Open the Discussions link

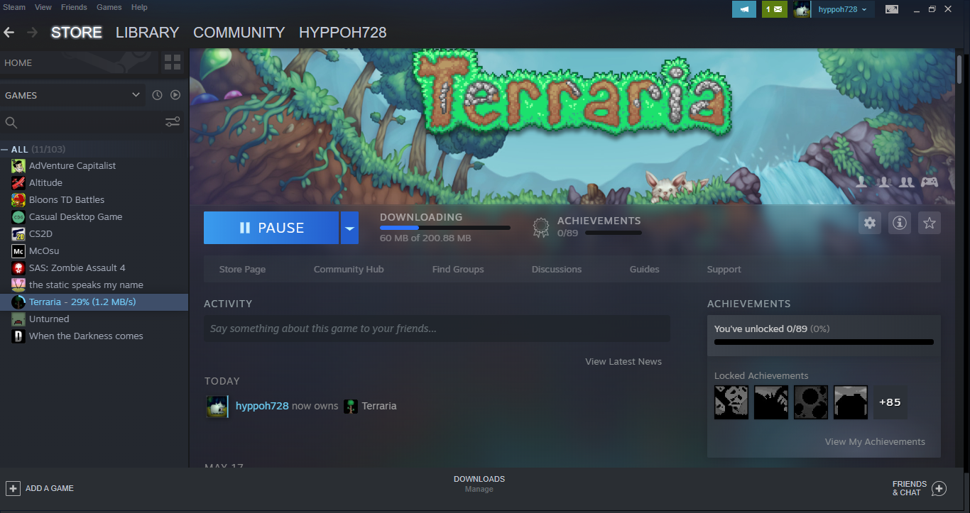pos(557,270)
